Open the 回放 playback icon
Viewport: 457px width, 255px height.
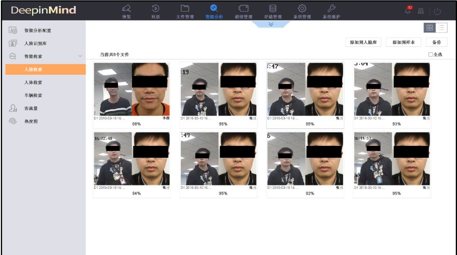click(x=155, y=8)
